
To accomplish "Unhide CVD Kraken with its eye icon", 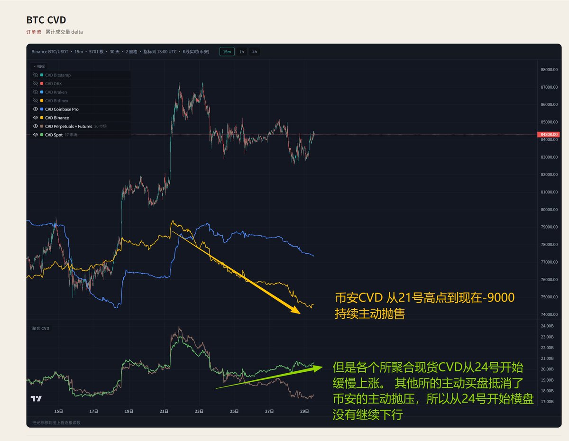I will coord(36,92).
